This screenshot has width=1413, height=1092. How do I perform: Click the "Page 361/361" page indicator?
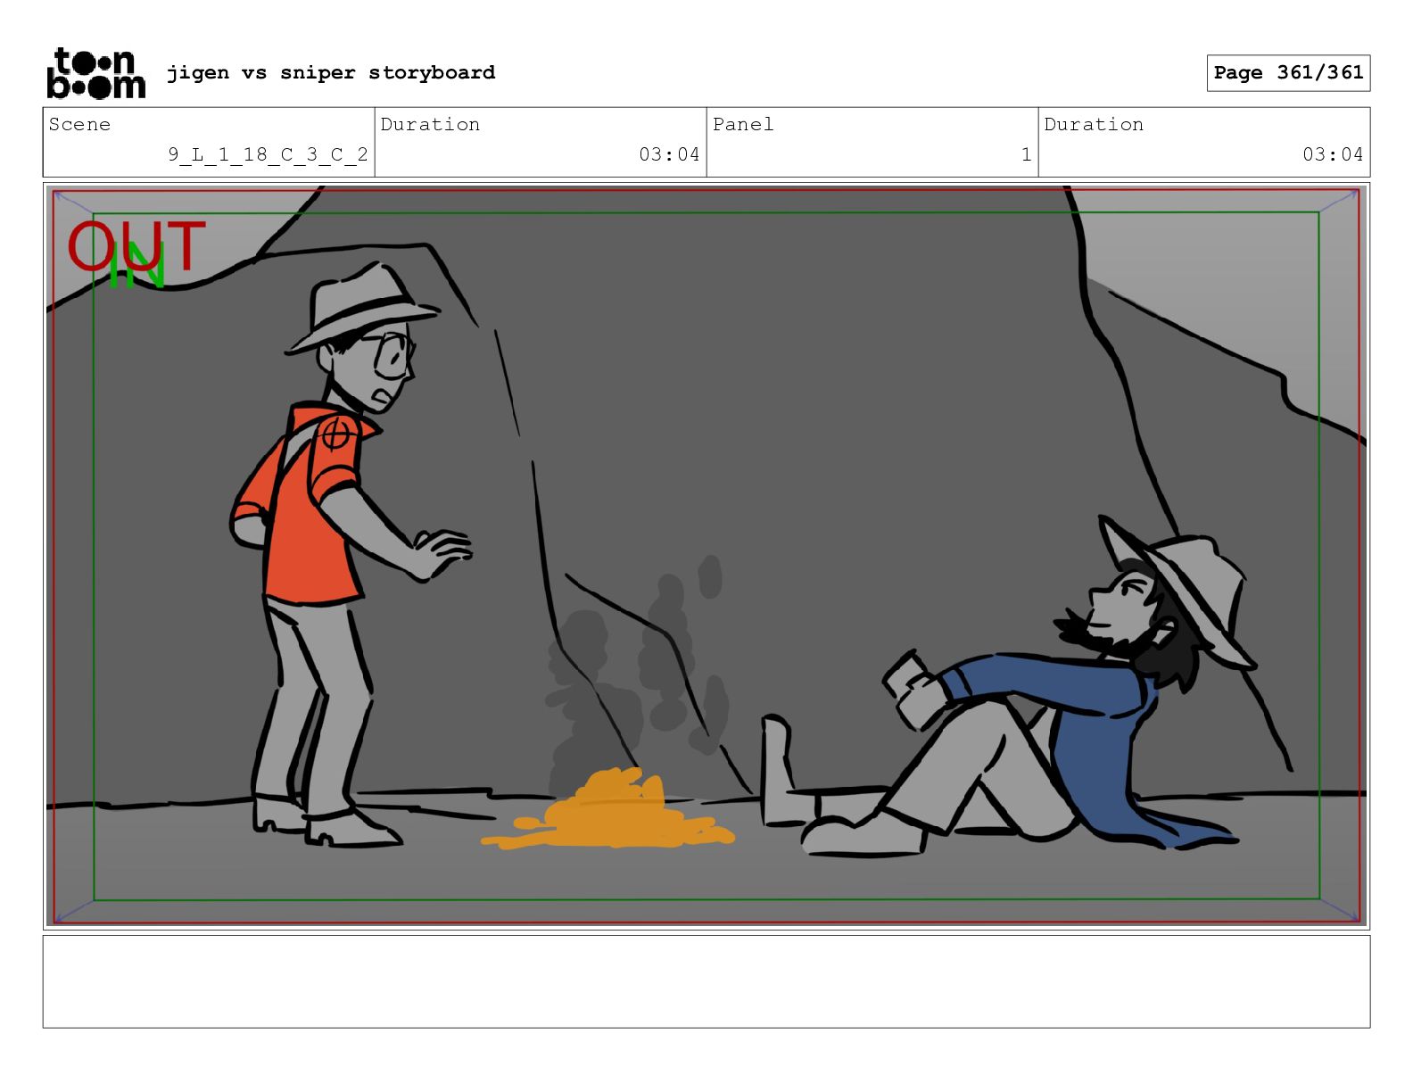[x=1288, y=72]
